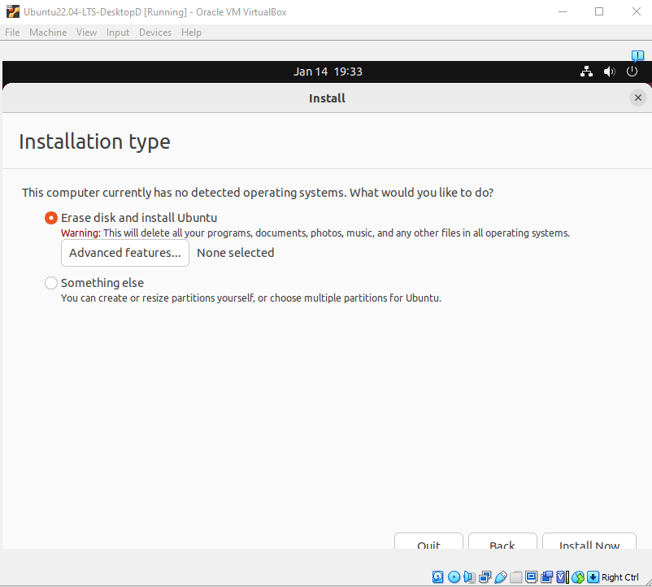Click the clock showing Jan 14 19:33

coord(328,72)
